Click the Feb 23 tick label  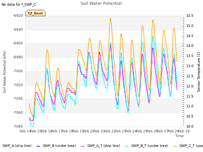(x=121, y=131)
